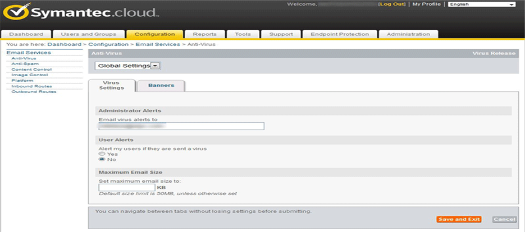Select No for user virus alerts

coord(102,160)
